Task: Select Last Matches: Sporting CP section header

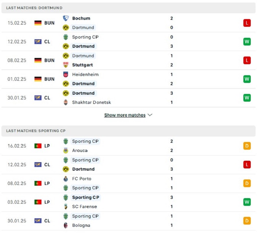Action: 128,131
